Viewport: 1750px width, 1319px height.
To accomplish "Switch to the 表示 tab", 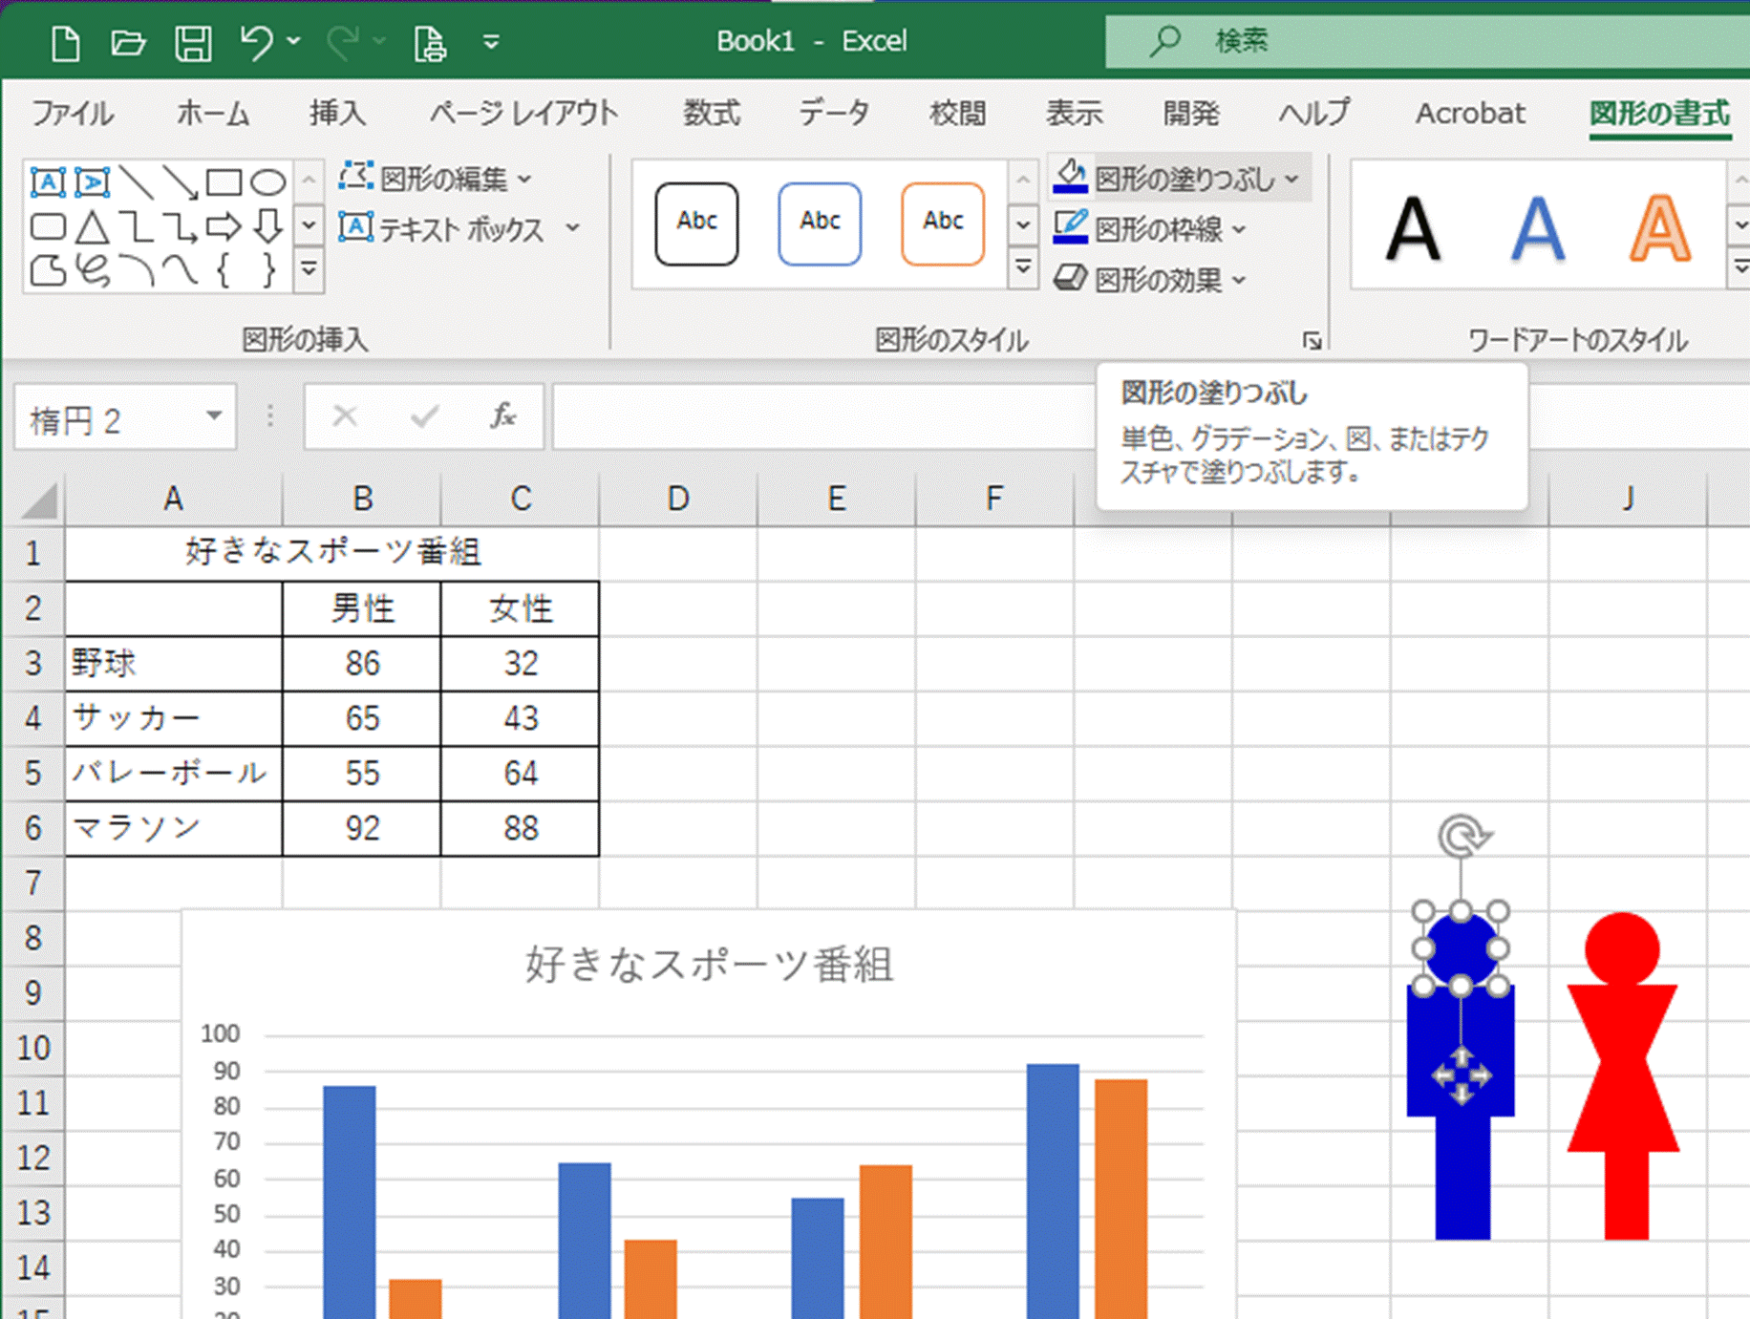I will 1074,114.
